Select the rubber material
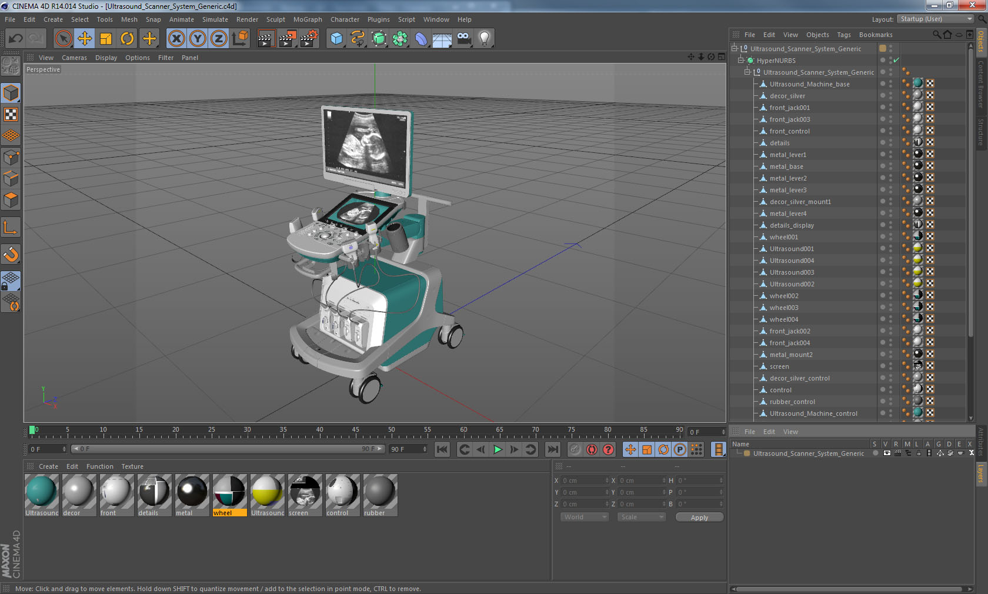 (x=380, y=495)
